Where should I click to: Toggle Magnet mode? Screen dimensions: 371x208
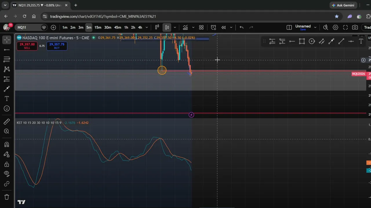tap(7, 145)
